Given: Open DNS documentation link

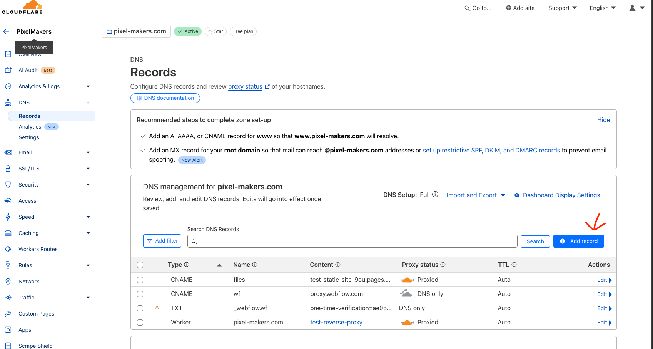Looking at the screenshot, I should pyautogui.click(x=165, y=98).
